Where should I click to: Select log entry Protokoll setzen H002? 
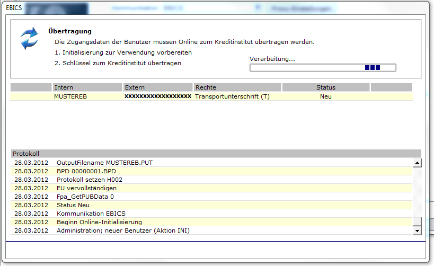211,180
